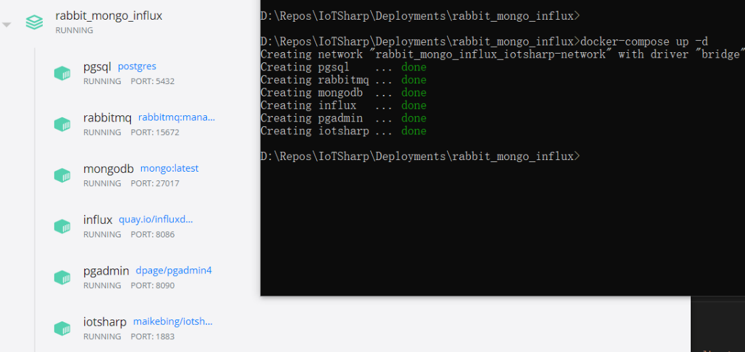Click RUNNING status of pgsql container
Screen dimensions: 745x352
[102, 81]
